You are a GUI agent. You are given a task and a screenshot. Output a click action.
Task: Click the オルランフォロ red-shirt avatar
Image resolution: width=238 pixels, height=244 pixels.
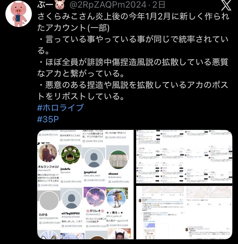(48, 153)
